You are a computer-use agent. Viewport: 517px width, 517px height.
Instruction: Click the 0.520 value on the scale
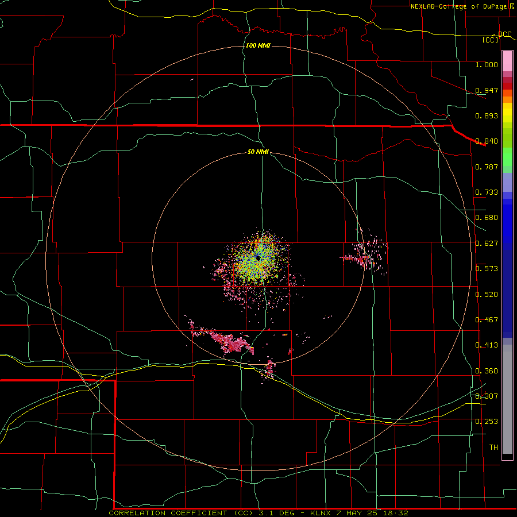[x=487, y=295]
